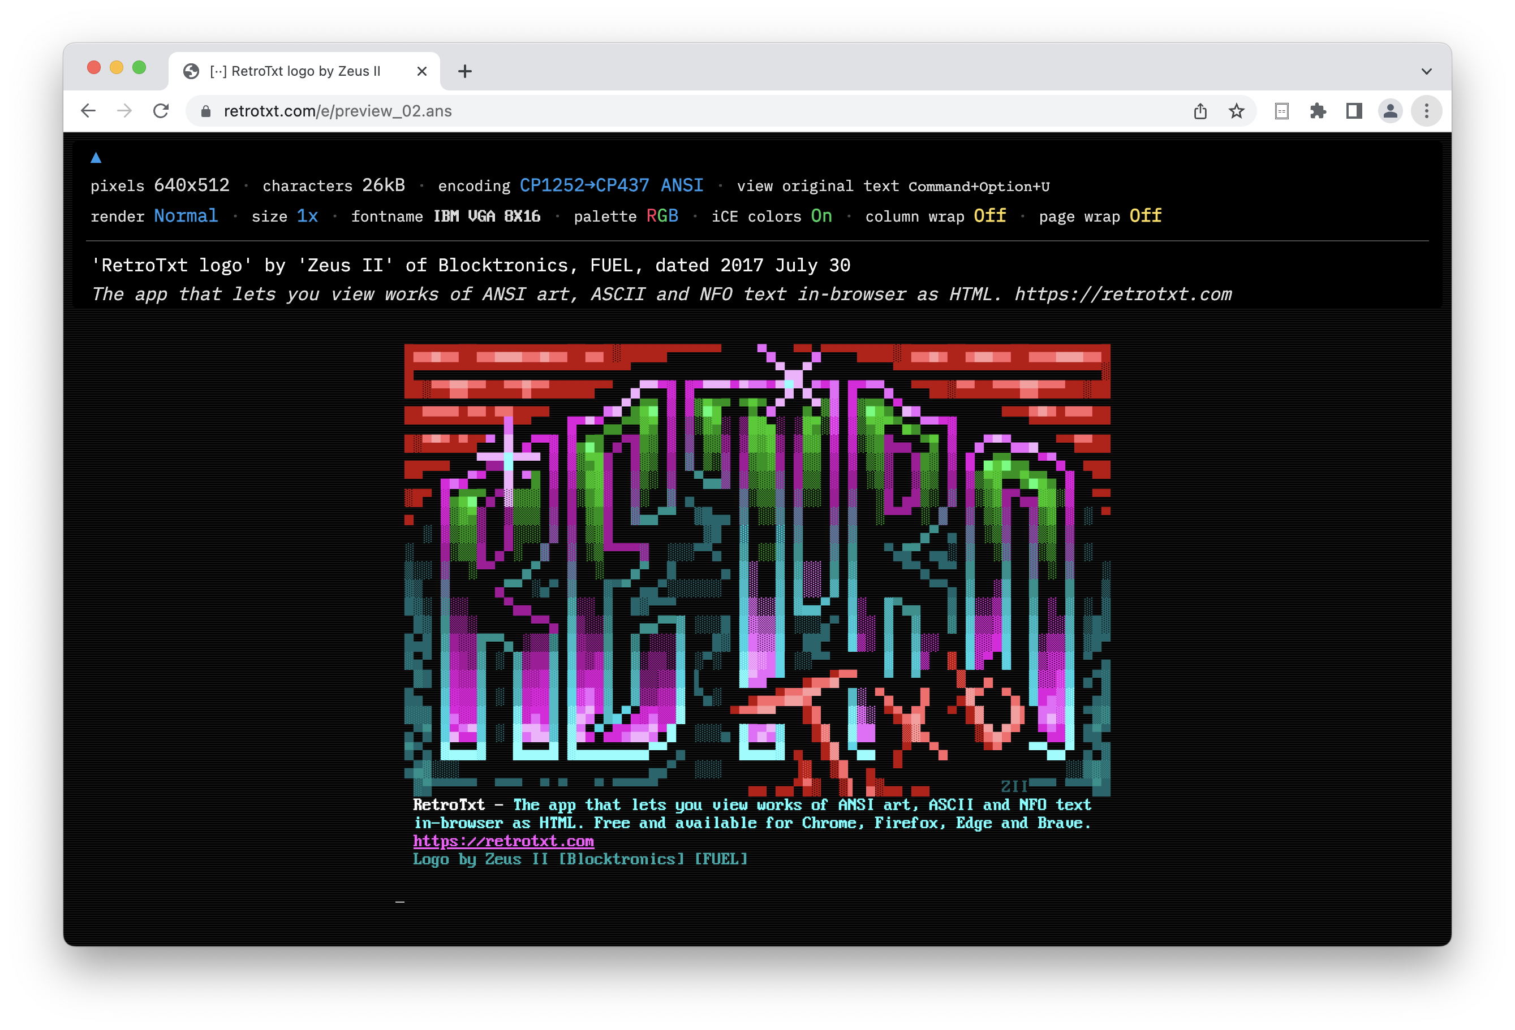Toggle iCE colors On
Screen dimensions: 1515x1030
(821, 215)
